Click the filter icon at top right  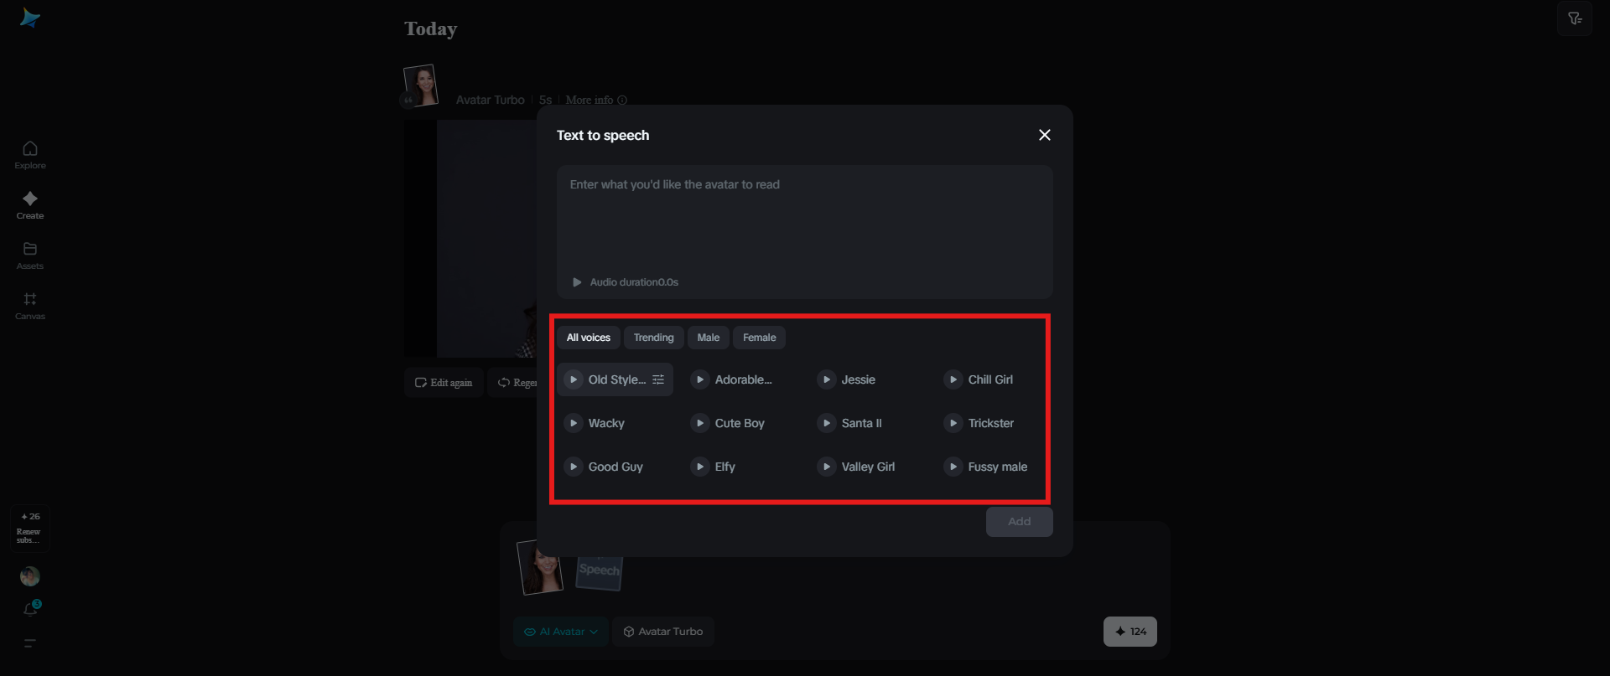(1575, 18)
